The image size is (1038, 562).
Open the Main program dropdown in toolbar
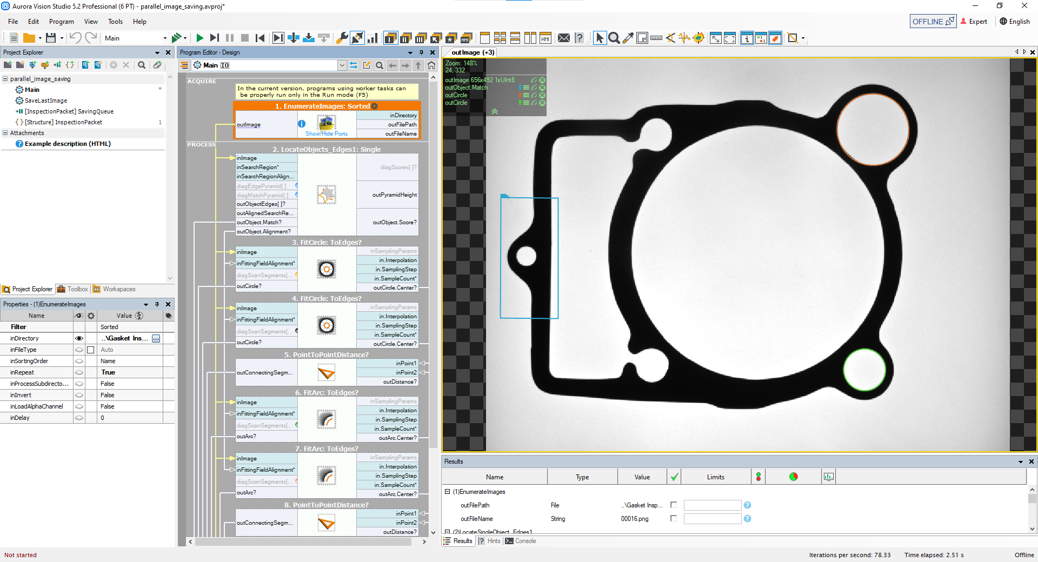coord(165,38)
